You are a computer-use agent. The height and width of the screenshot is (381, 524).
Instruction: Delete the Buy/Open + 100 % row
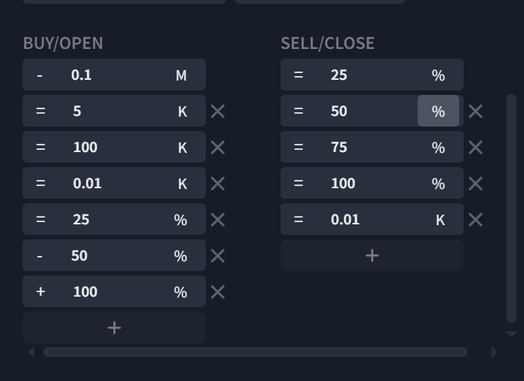coord(218,292)
